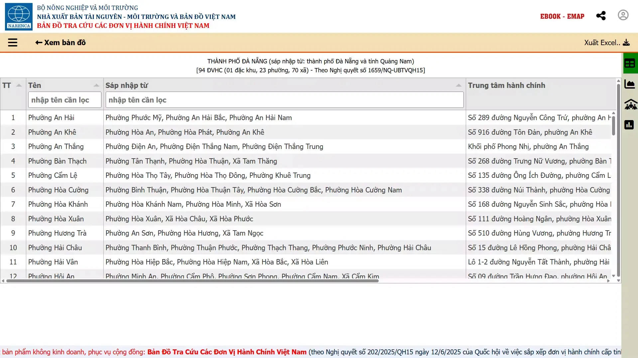
Task: Open the EBOOK - EMAP link
Action: 562,16
